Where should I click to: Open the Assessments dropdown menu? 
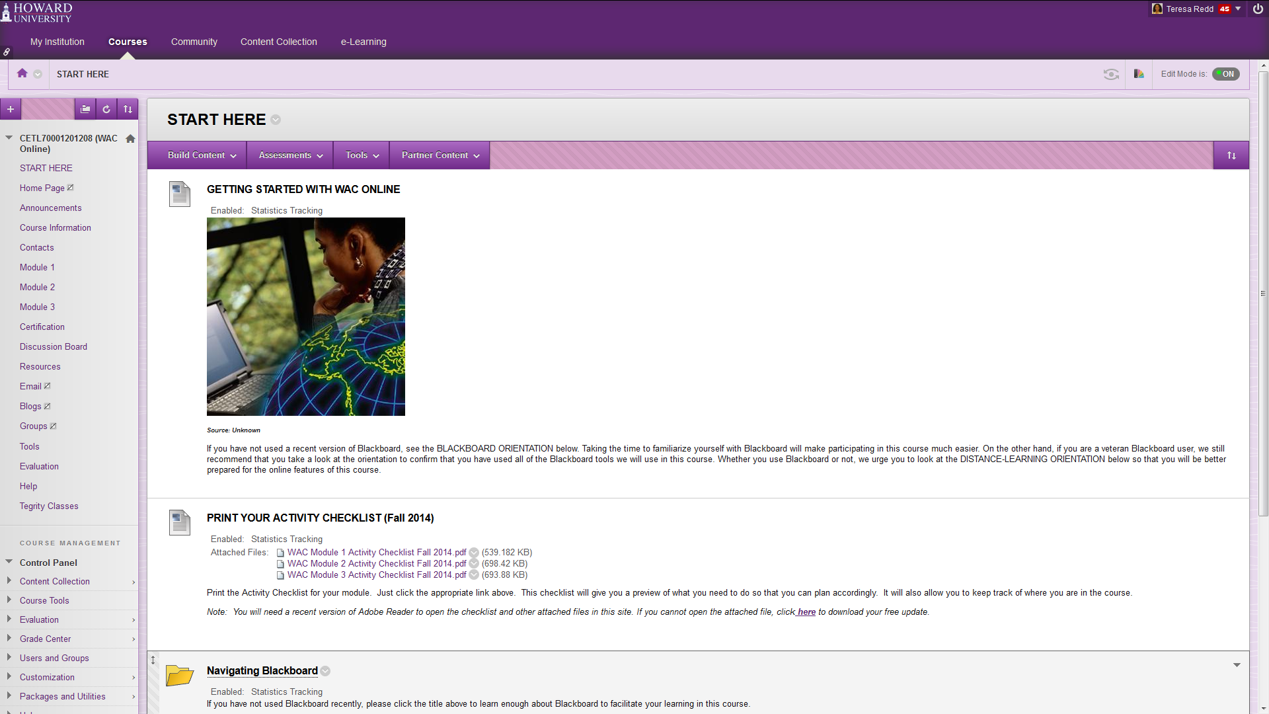[x=291, y=155]
